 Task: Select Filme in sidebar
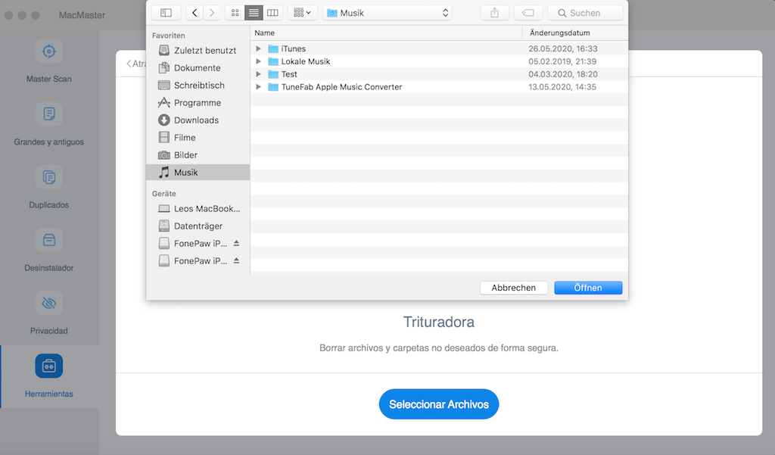[198, 138]
